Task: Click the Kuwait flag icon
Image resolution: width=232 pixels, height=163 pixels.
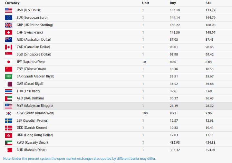Action: click(9, 143)
